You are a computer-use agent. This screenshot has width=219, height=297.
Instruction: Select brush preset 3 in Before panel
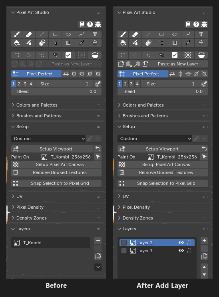click(x=25, y=84)
